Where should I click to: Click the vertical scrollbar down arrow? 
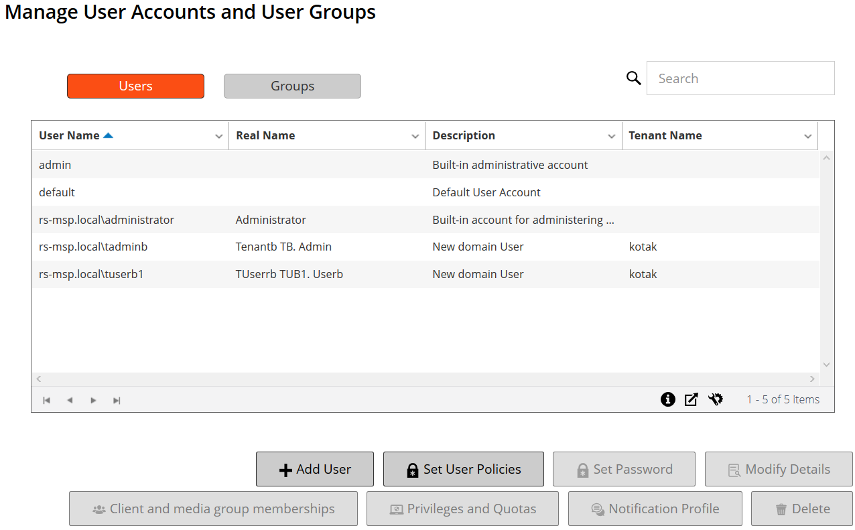(x=826, y=365)
